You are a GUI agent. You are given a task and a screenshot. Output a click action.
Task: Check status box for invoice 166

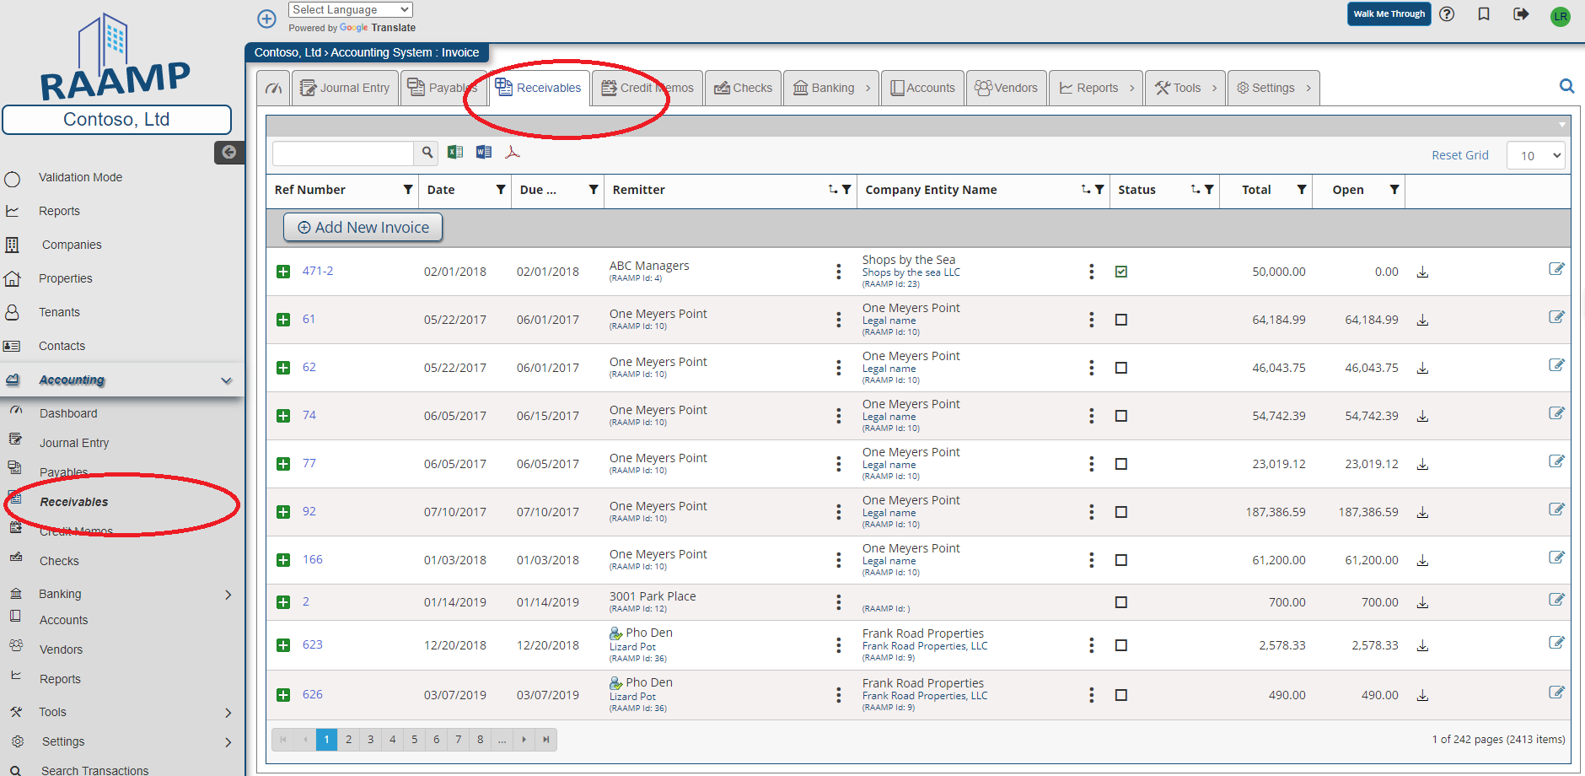coord(1121,560)
